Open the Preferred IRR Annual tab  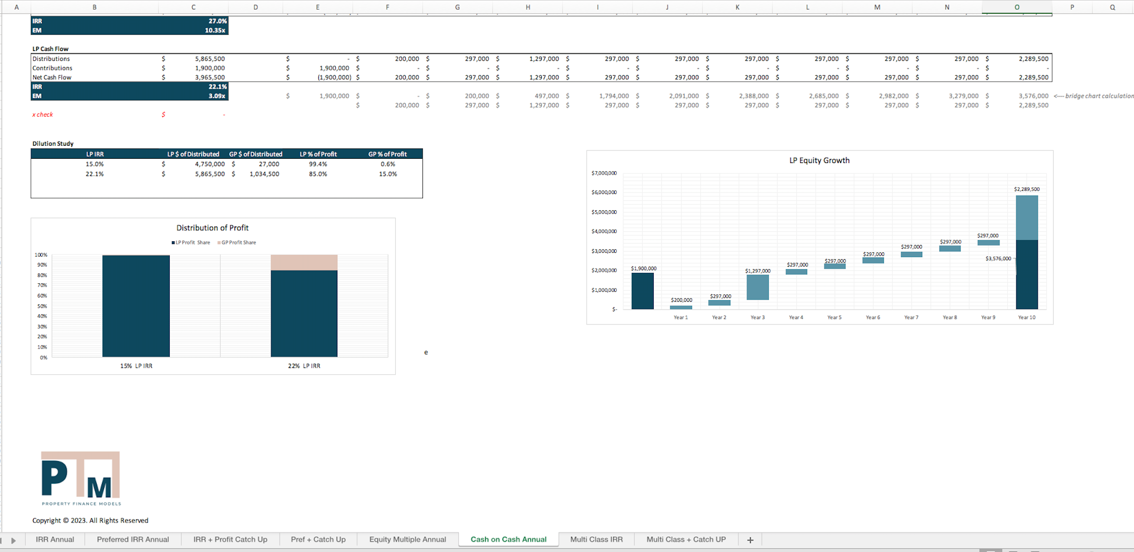132,539
